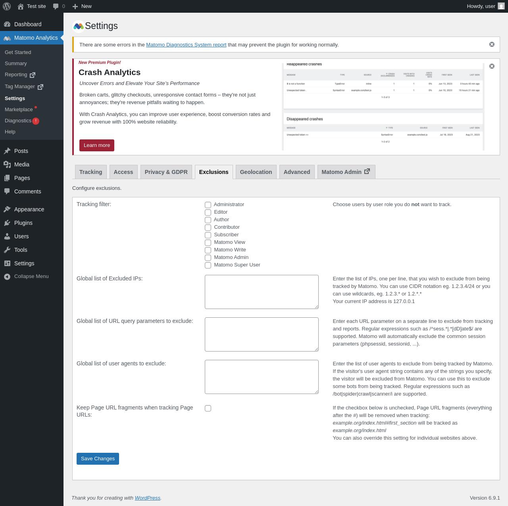Click the Reporting external link icon
This screenshot has height=506, width=508.
click(x=33, y=75)
